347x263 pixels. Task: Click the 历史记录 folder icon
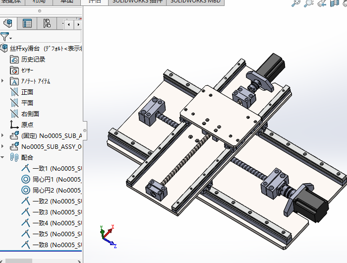14,60
